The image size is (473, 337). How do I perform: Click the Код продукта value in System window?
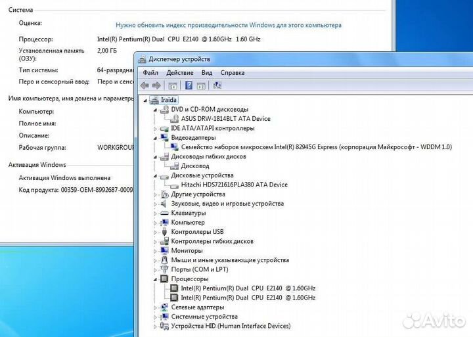tap(97, 190)
